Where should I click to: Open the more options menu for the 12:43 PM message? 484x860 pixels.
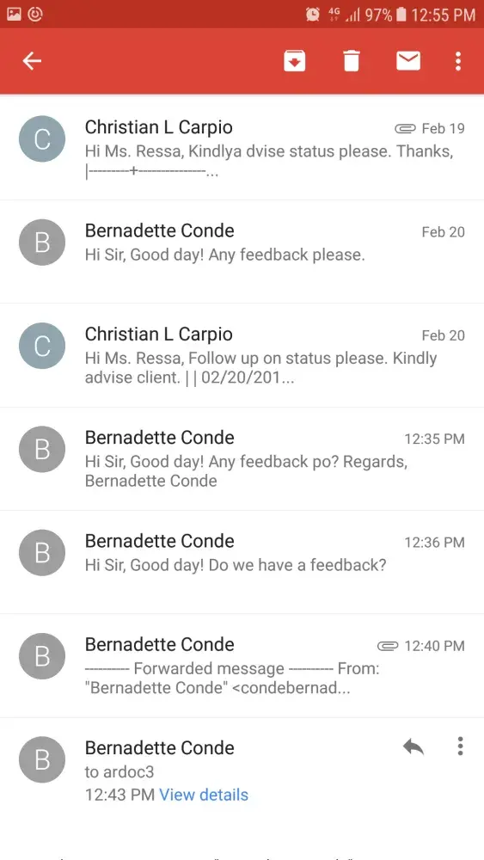[x=461, y=746]
